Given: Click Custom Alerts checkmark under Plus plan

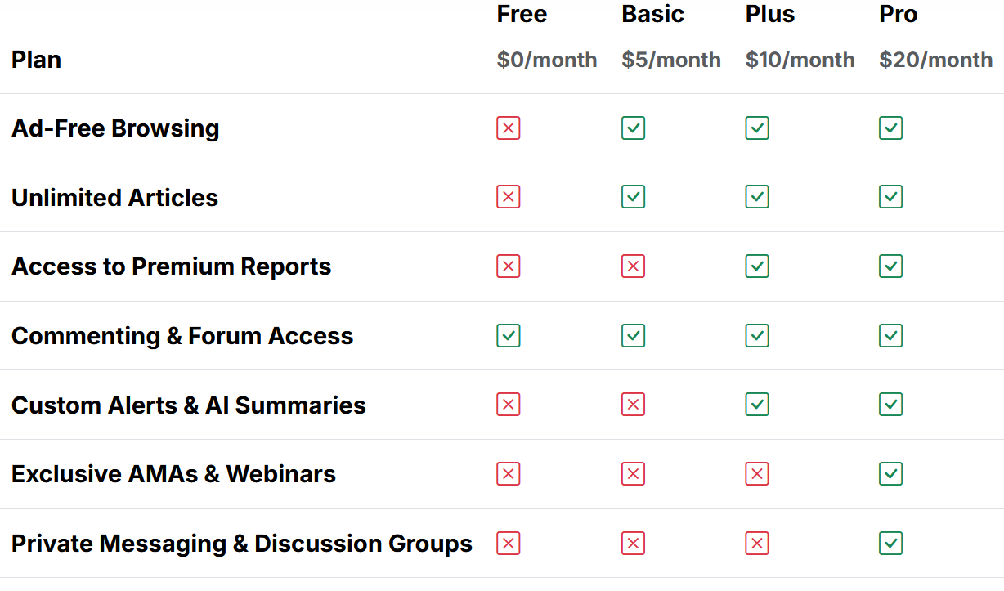Looking at the screenshot, I should [757, 405].
